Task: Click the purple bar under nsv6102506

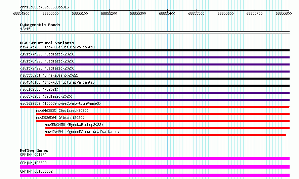Action: pyautogui.click(x=155, y=93)
